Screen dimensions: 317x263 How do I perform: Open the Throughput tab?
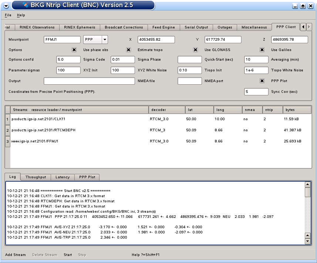click(x=36, y=177)
